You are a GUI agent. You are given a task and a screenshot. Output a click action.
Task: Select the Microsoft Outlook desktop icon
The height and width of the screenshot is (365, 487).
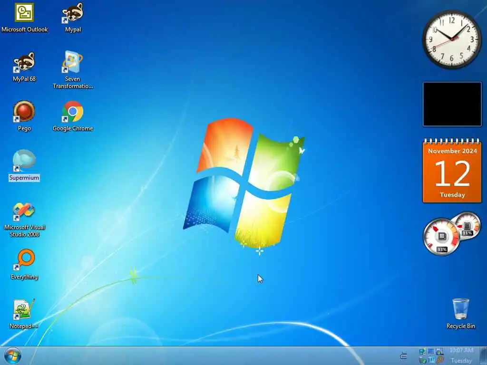[x=24, y=18]
